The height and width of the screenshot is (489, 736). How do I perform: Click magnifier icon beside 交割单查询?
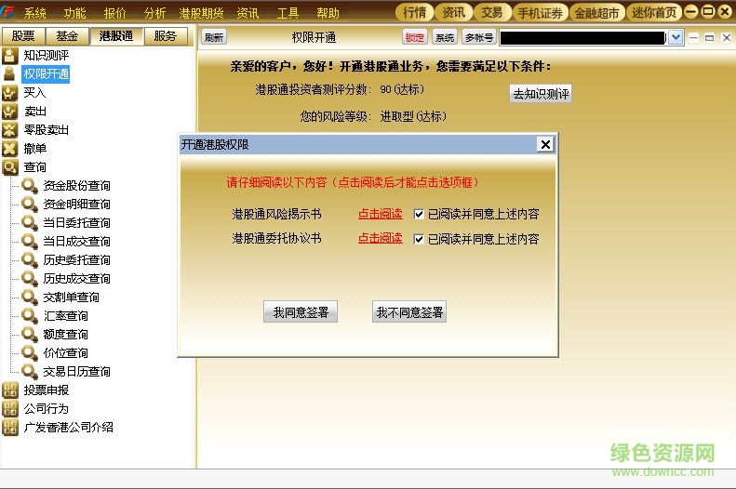[30, 297]
